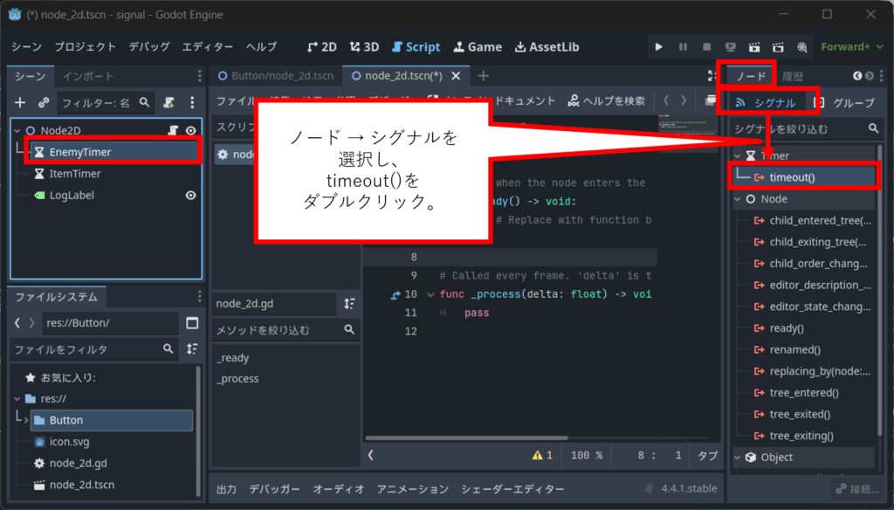This screenshot has height=510, width=894.
Task: Open the Forward+ renderer dropdown
Action: (852, 47)
